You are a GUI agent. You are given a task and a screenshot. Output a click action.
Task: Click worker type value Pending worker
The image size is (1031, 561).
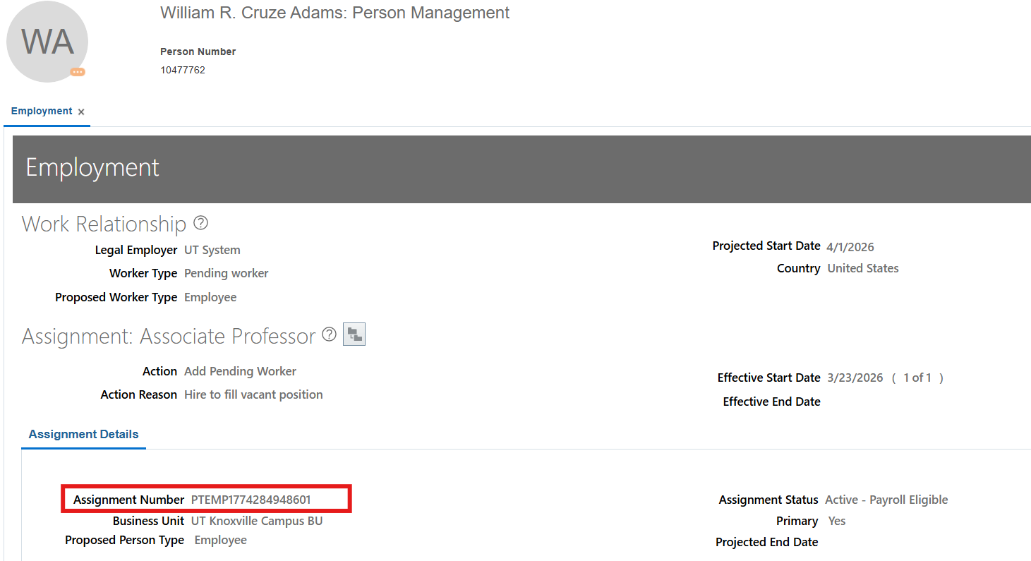point(227,273)
